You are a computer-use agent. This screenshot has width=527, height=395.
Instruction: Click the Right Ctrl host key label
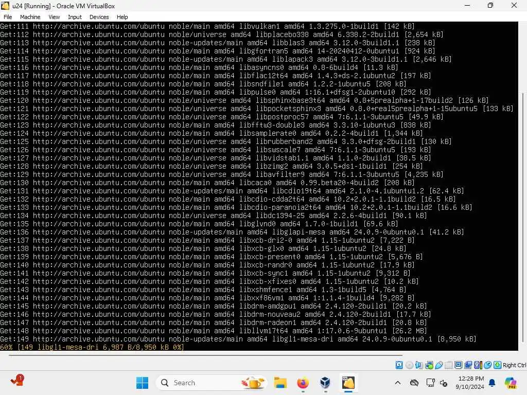click(x=515, y=365)
